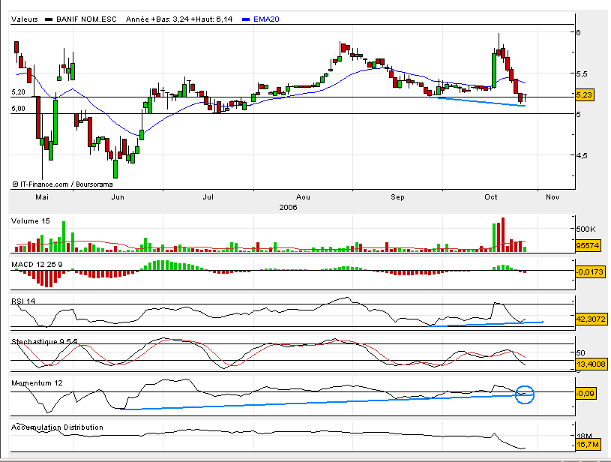Click the Jul month label on time axis
The image size is (611, 462).
pos(208,197)
